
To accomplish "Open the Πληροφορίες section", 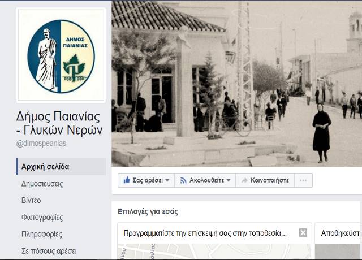I will tap(42, 234).
